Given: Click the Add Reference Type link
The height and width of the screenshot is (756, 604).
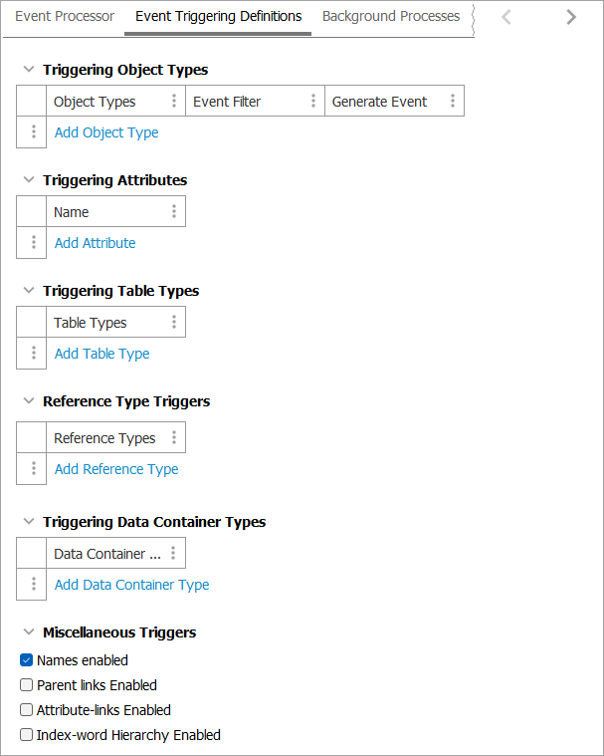Looking at the screenshot, I should click(116, 469).
